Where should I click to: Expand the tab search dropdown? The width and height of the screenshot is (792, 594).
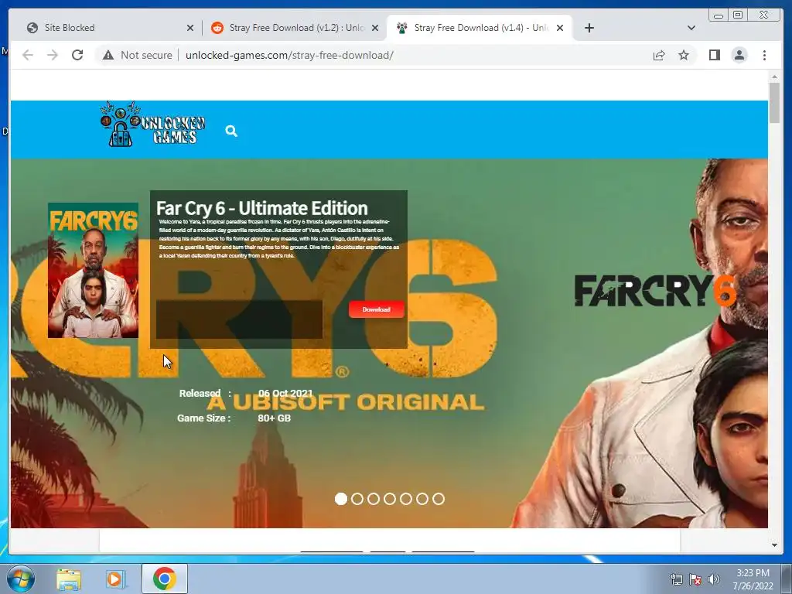click(691, 28)
